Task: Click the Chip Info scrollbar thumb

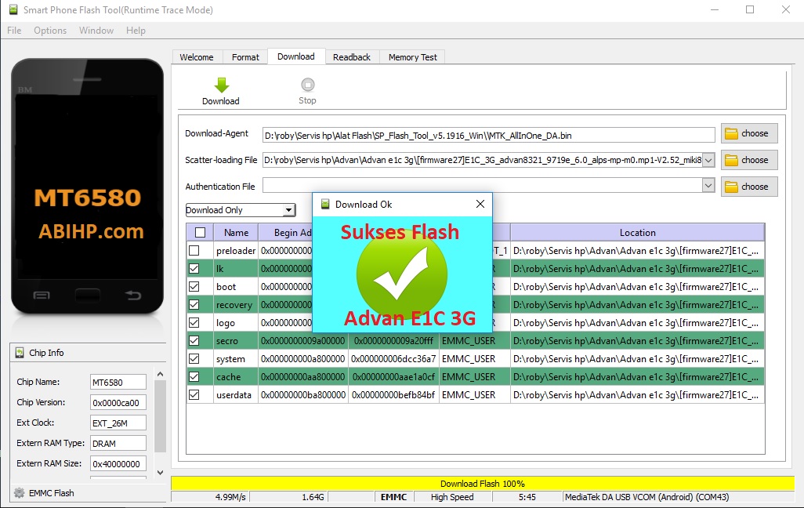Action: [160, 416]
